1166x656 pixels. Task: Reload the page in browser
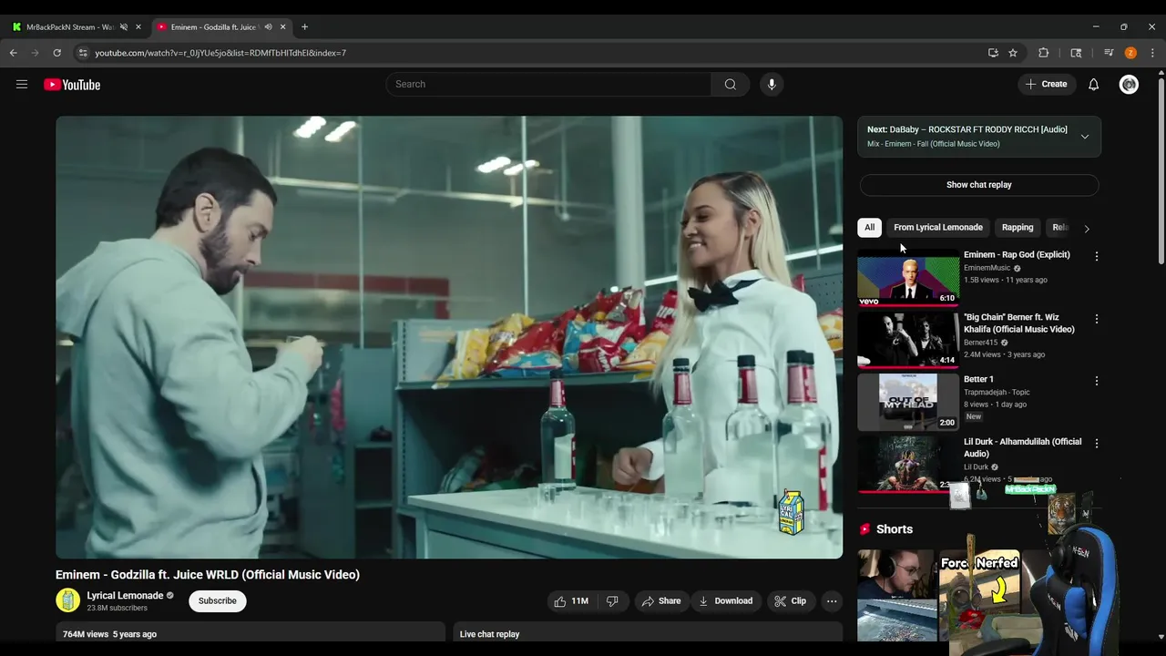(56, 53)
